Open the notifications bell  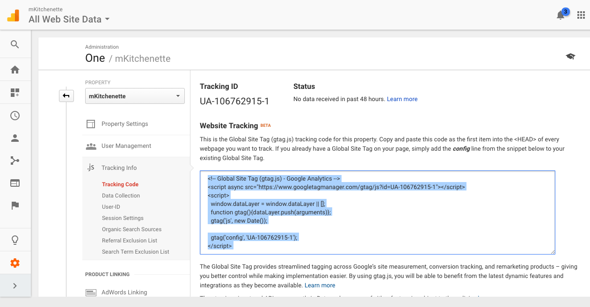coord(561,15)
